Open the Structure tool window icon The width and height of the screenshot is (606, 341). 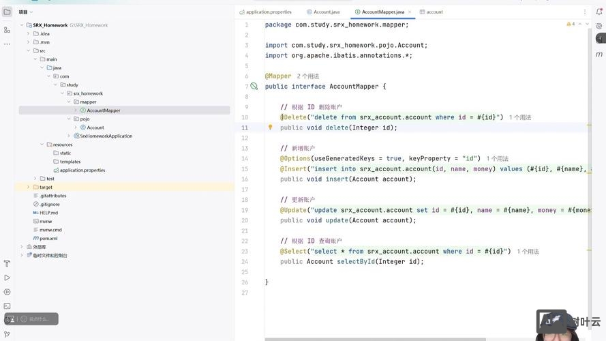[x=7, y=29]
